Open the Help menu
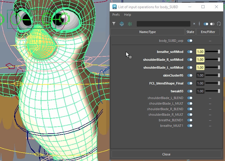The height and width of the screenshot is (161, 225). pyautogui.click(x=127, y=15)
